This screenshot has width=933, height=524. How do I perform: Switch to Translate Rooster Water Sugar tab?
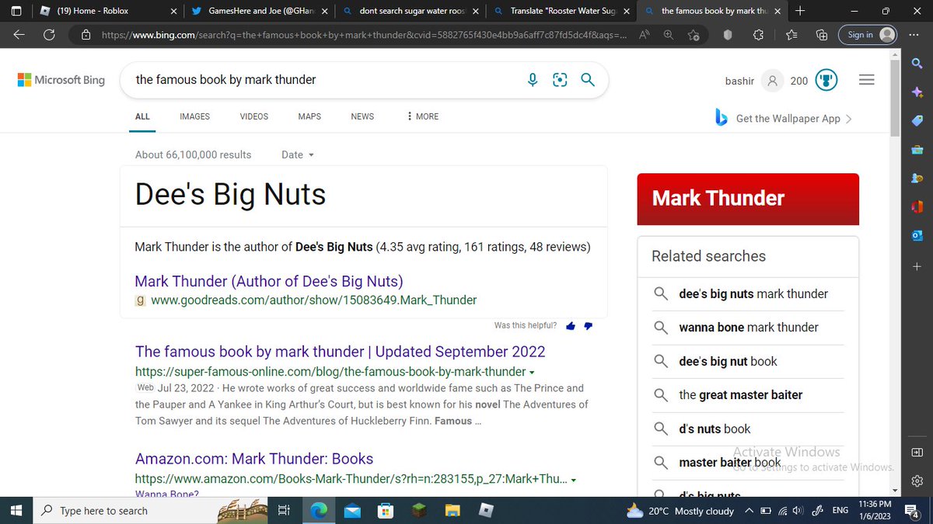click(x=561, y=11)
